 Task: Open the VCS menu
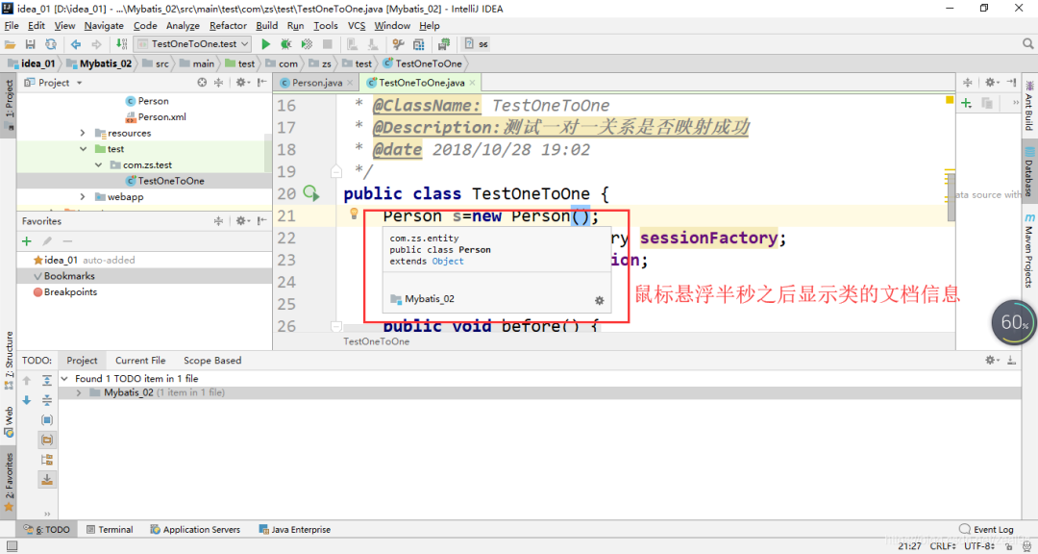(x=357, y=26)
